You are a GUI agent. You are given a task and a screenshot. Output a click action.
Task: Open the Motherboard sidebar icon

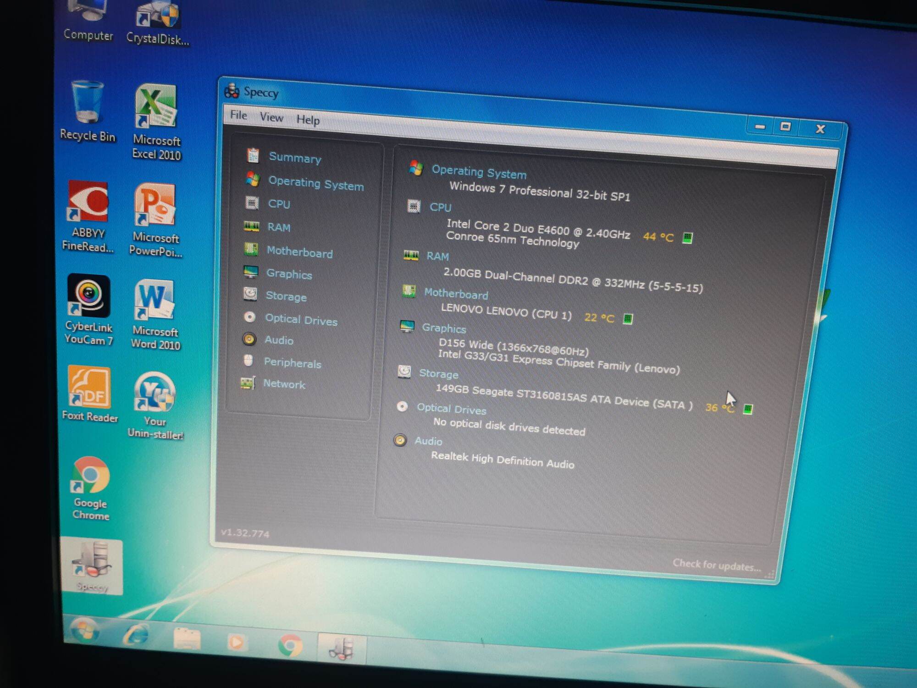(251, 249)
